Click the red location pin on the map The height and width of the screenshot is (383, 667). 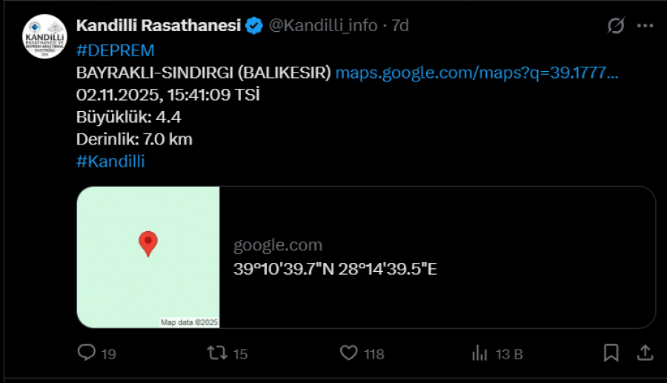coord(148,243)
